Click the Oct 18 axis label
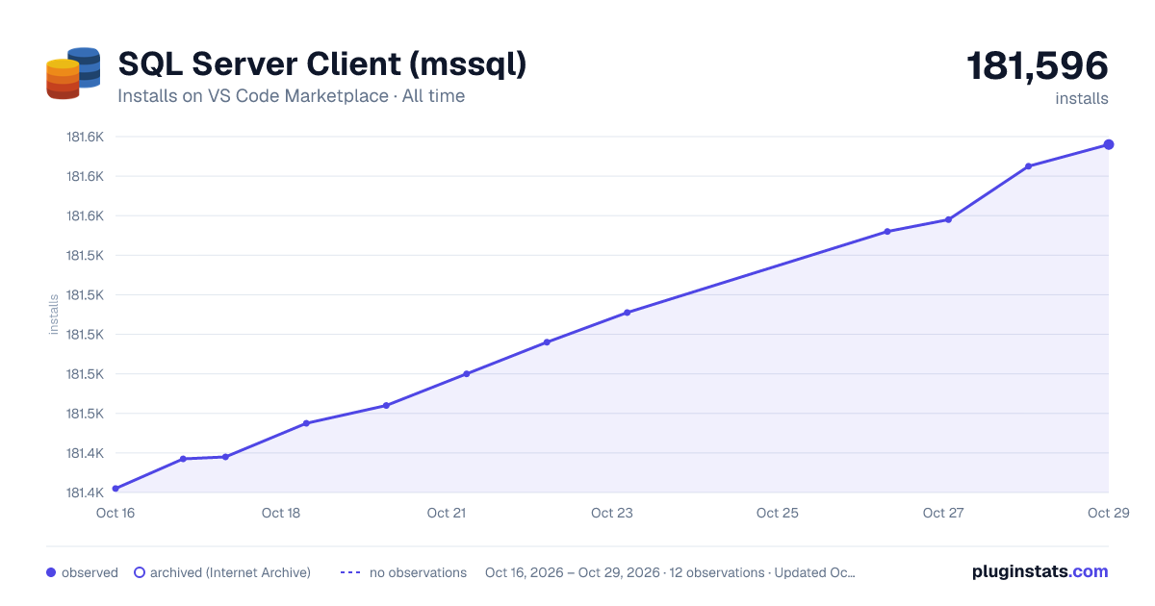Viewport: 1155px width, 606px height. click(281, 513)
